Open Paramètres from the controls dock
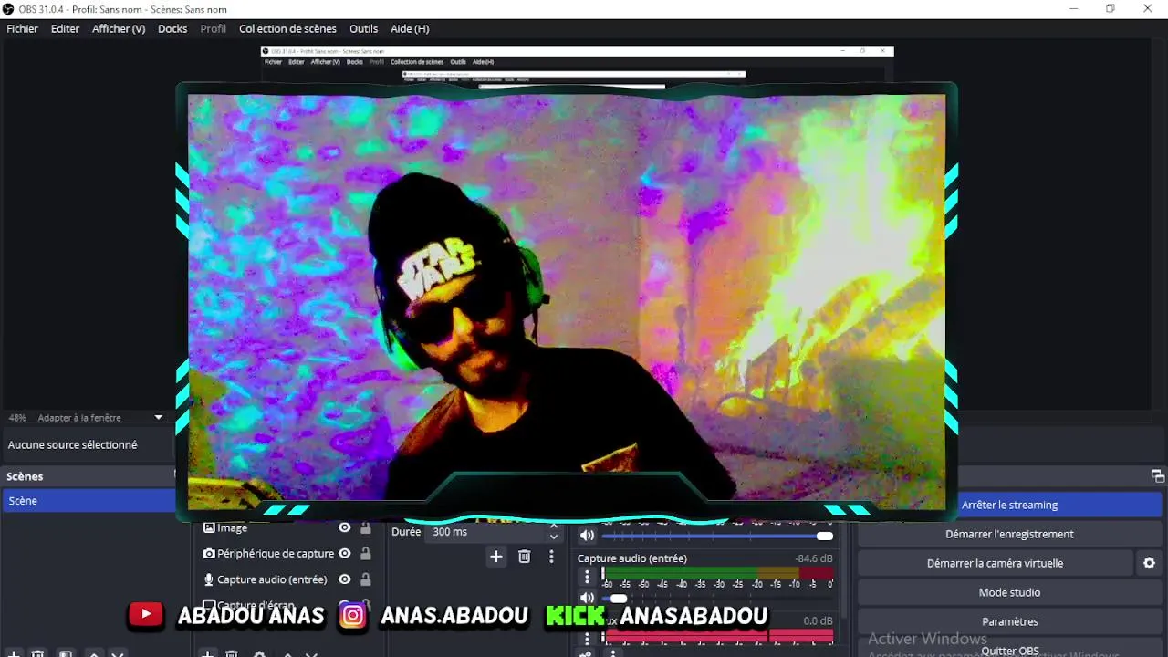This screenshot has height=657, width=1168. [x=1009, y=621]
